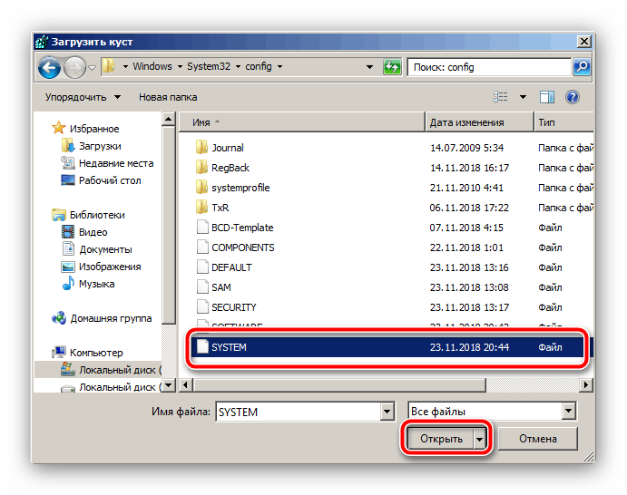
Task: Click the Новая папка button
Action: (168, 97)
